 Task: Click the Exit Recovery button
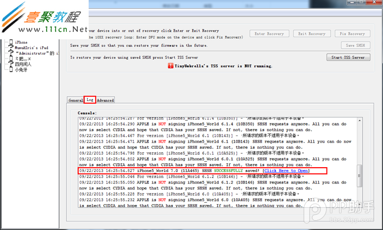click(312, 34)
